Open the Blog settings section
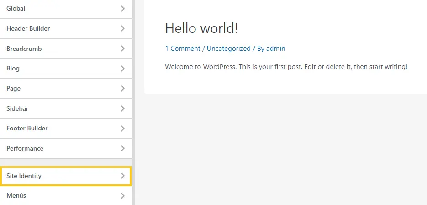 [x=66, y=69]
